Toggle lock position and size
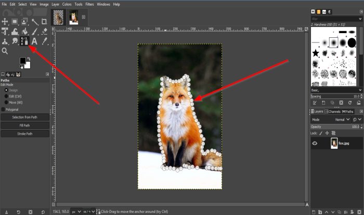The width and height of the screenshot is (364, 215). [327, 133]
